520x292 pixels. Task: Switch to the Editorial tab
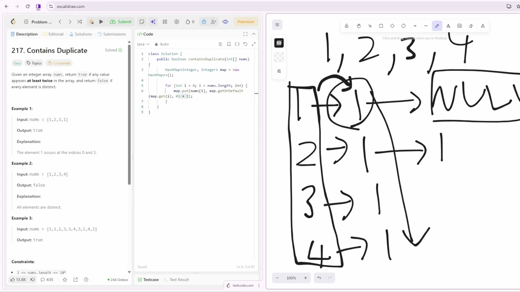point(53,34)
